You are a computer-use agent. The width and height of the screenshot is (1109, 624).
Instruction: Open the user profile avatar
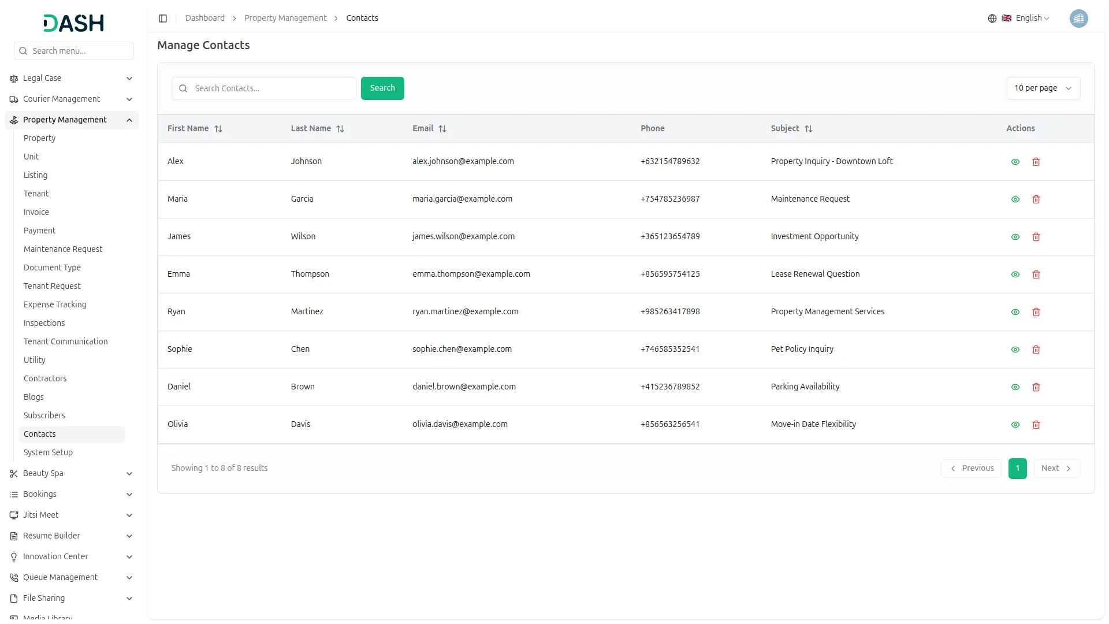tap(1078, 18)
